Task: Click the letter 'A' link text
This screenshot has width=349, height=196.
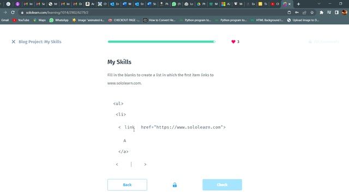Action: coord(125,141)
